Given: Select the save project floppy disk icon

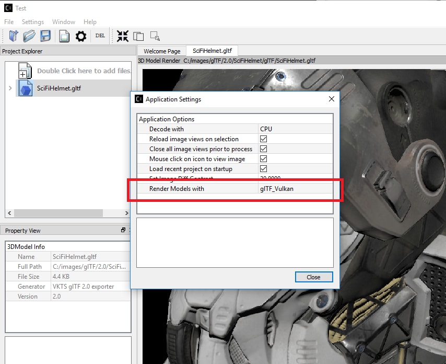Looking at the screenshot, I should pos(46,36).
